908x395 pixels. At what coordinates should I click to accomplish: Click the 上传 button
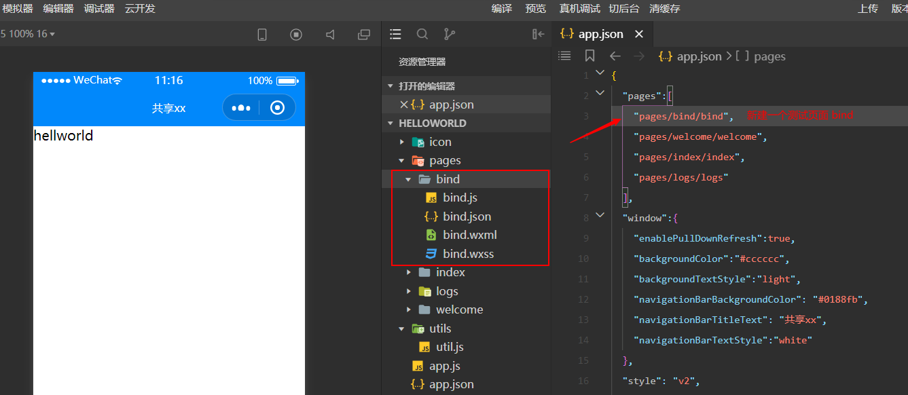868,9
